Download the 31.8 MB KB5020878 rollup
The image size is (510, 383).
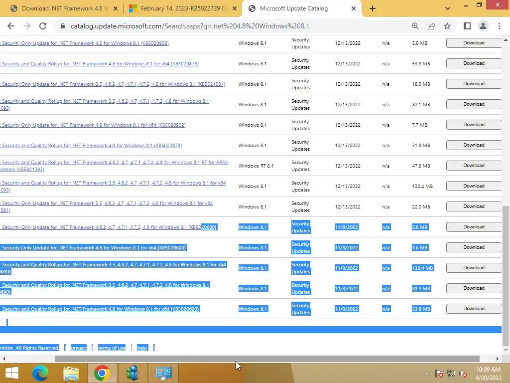point(474,145)
